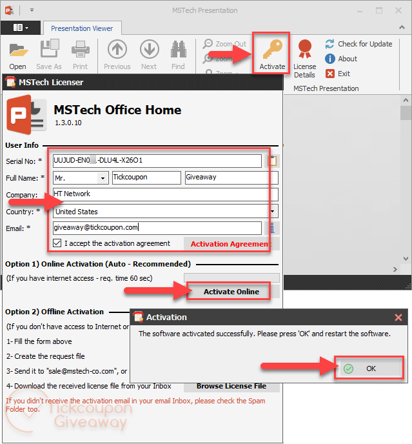Image resolution: width=412 pixels, height=444 pixels.
Task: Click the Activate key icon
Action: tap(272, 54)
